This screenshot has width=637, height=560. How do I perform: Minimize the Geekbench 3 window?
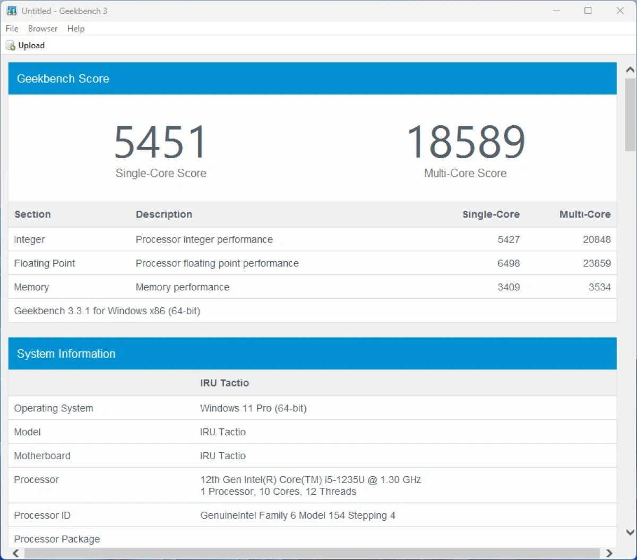557,11
